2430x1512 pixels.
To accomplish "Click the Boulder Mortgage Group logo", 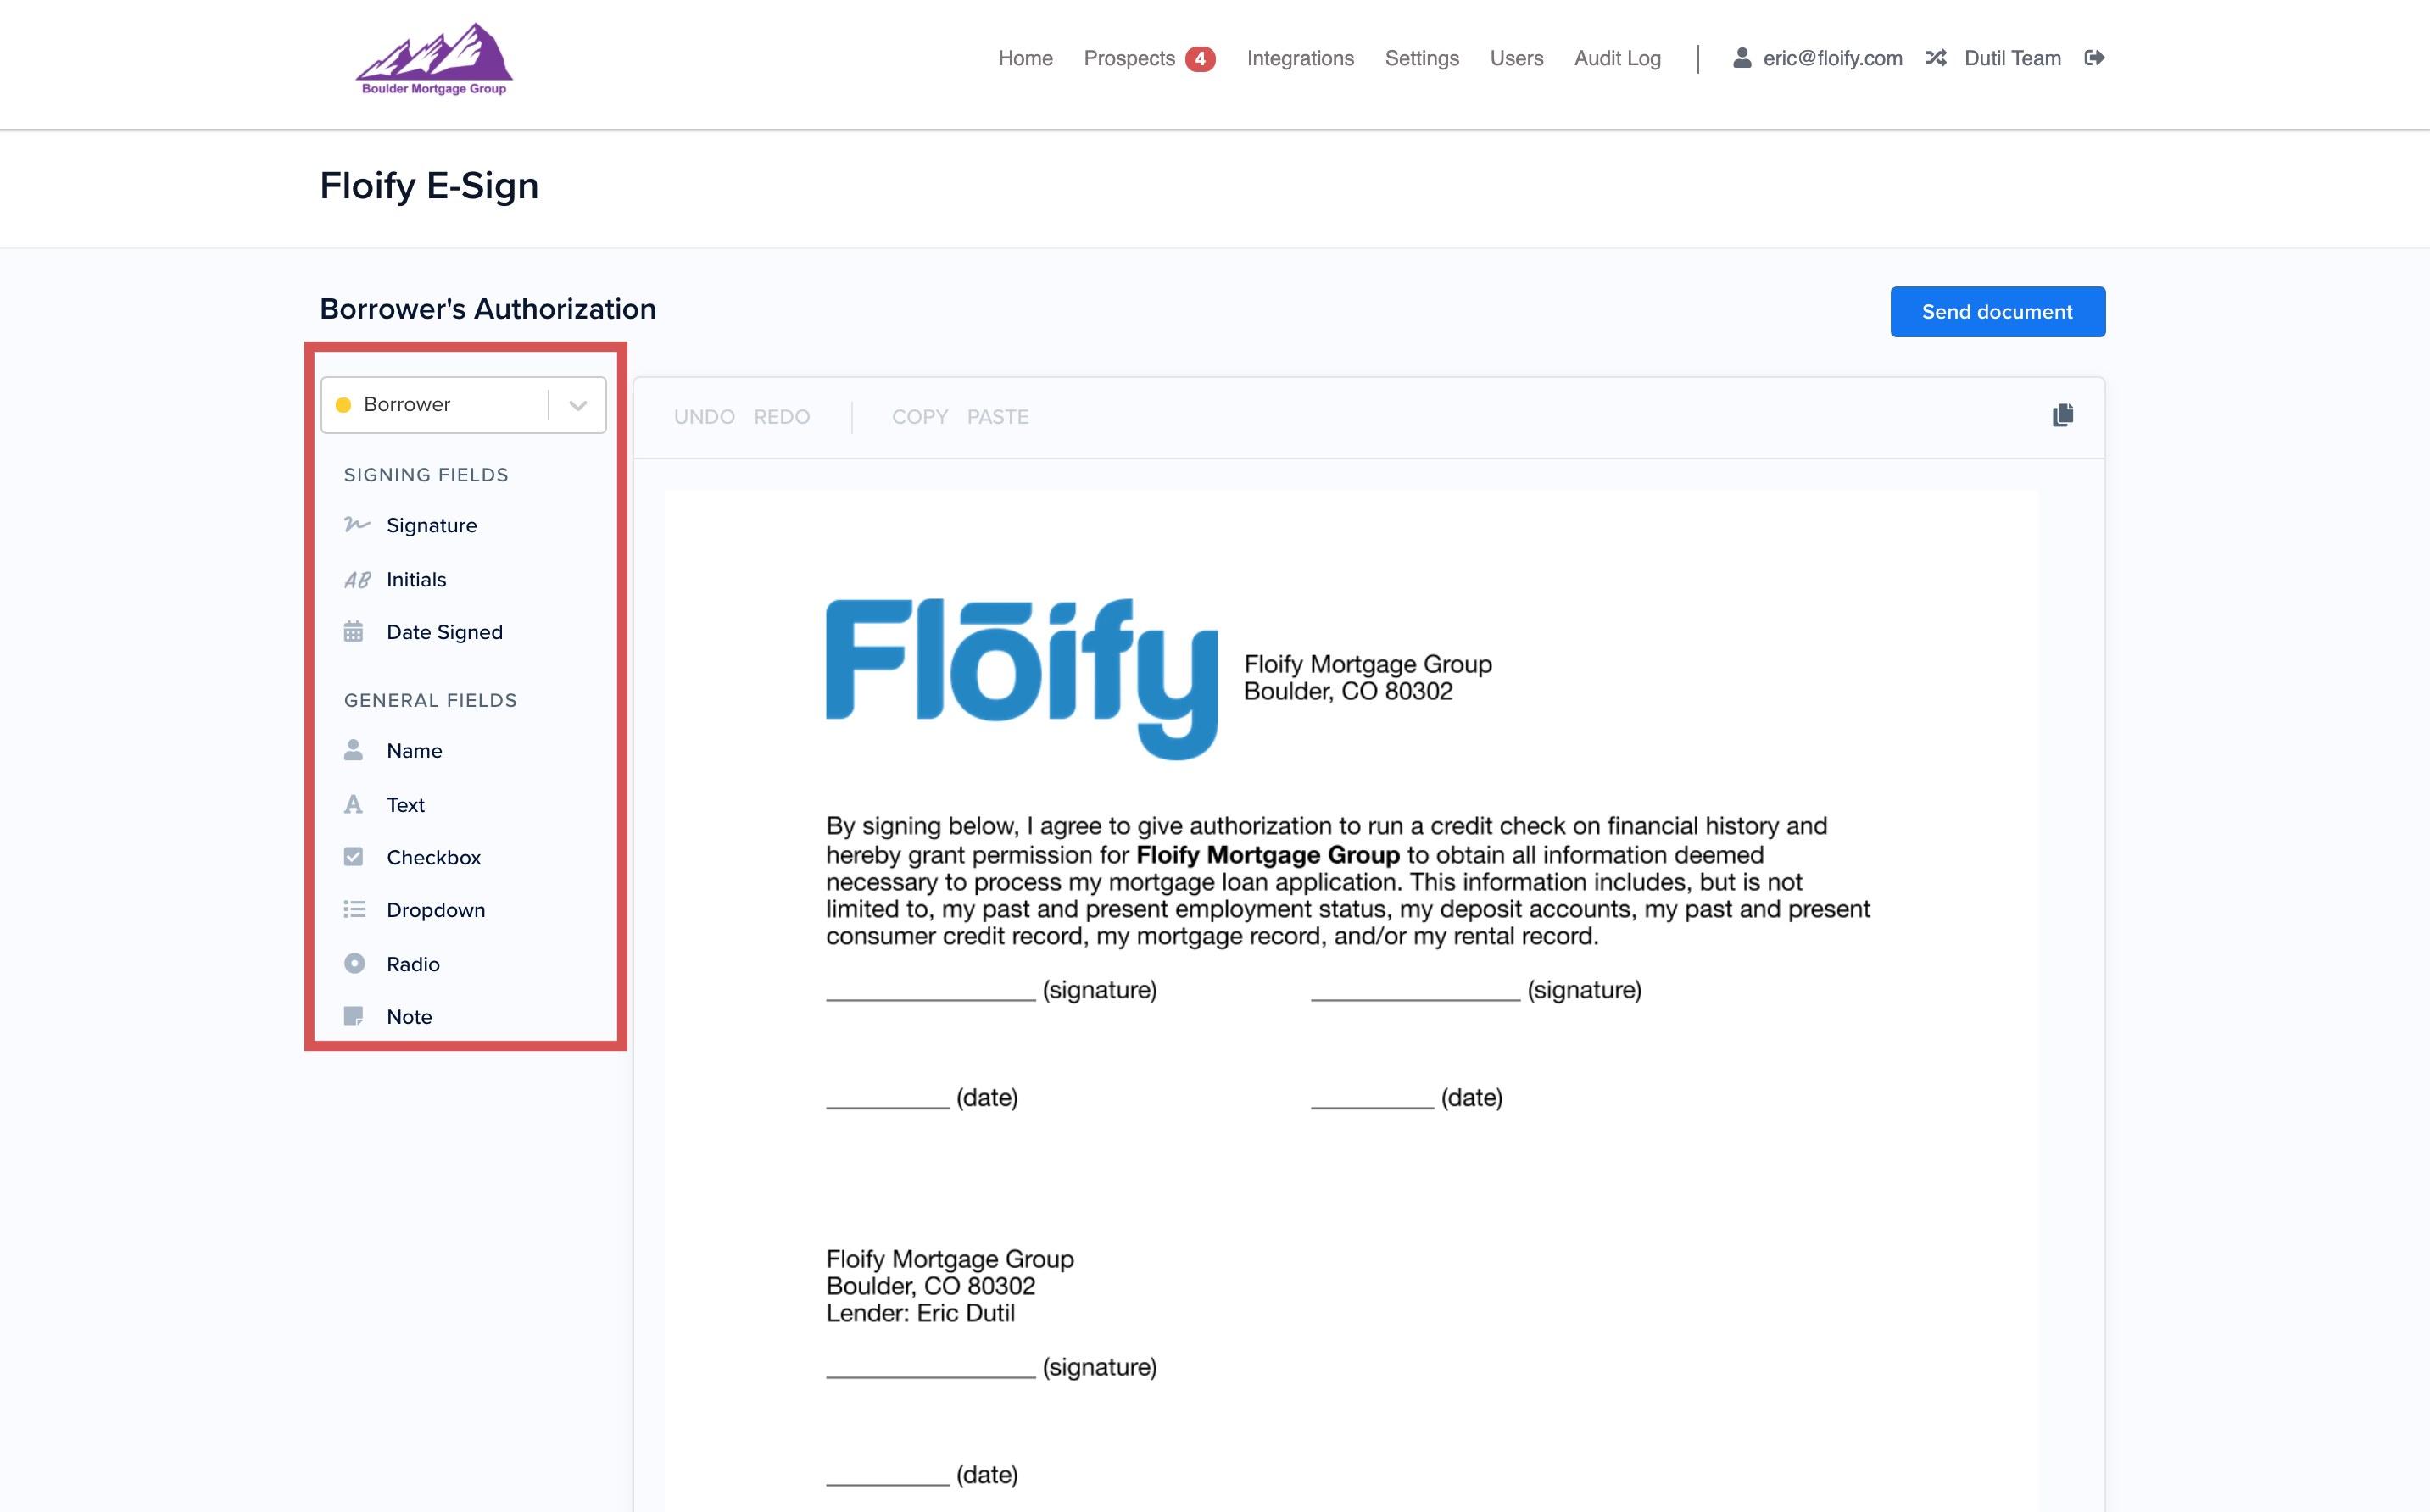I will (x=434, y=60).
